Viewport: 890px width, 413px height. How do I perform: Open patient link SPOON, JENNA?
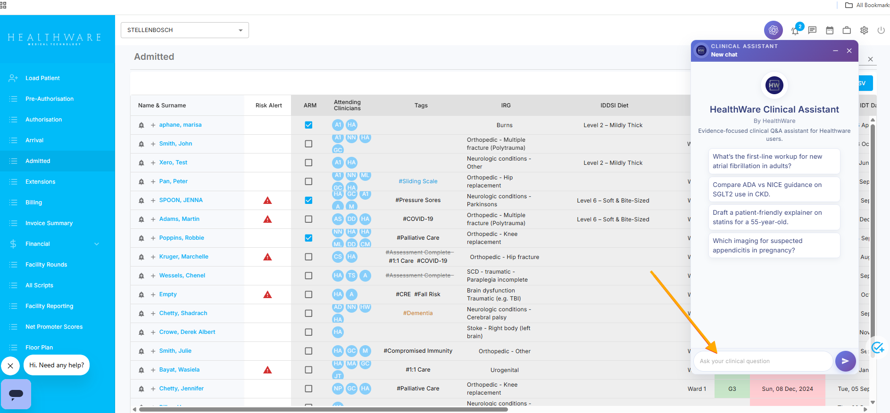[x=181, y=200]
